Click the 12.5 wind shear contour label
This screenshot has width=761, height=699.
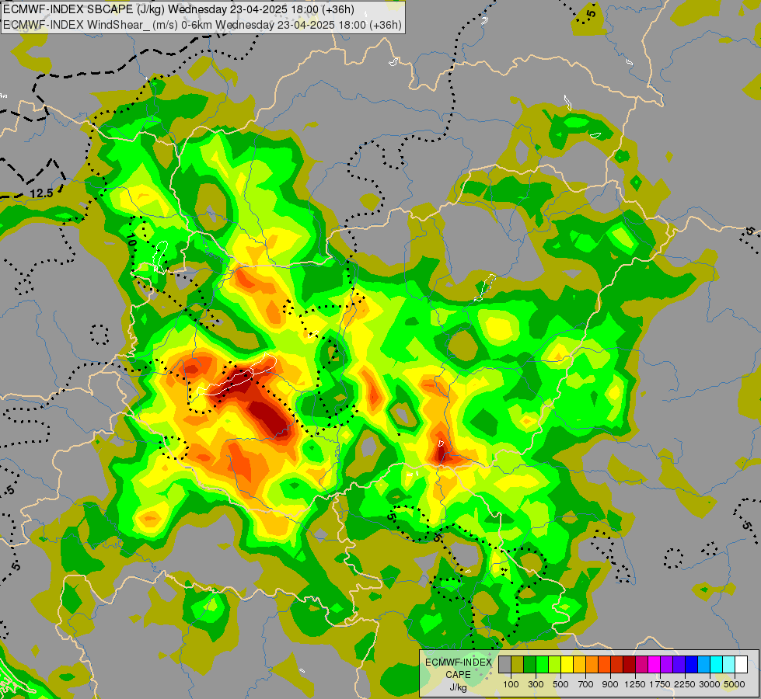[41, 193]
